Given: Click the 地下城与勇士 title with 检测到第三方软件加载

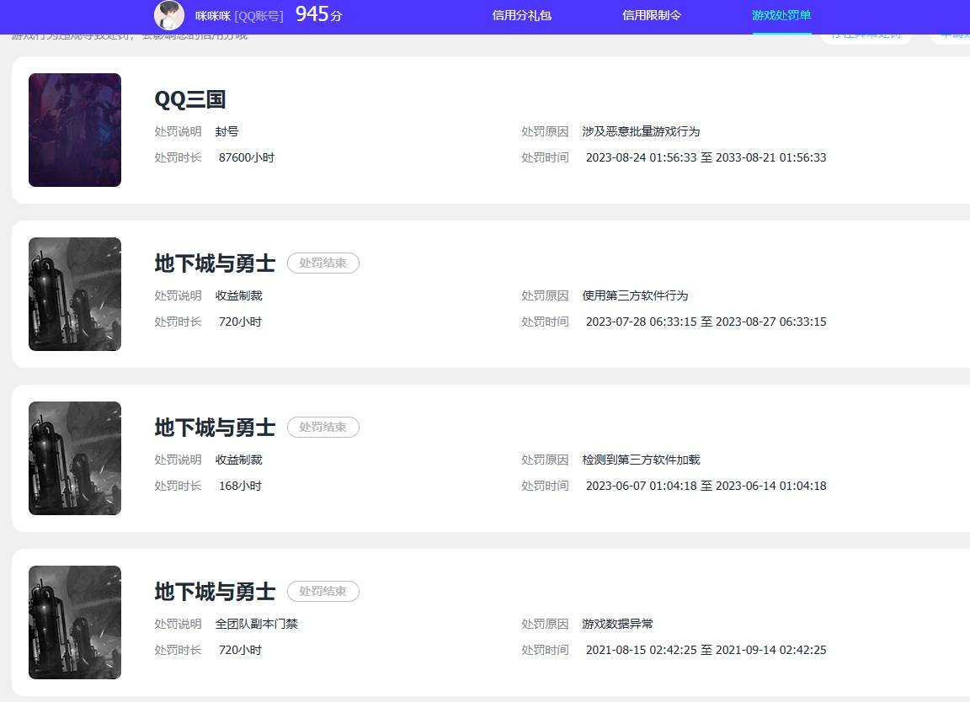Looking at the screenshot, I should (x=215, y=428).
